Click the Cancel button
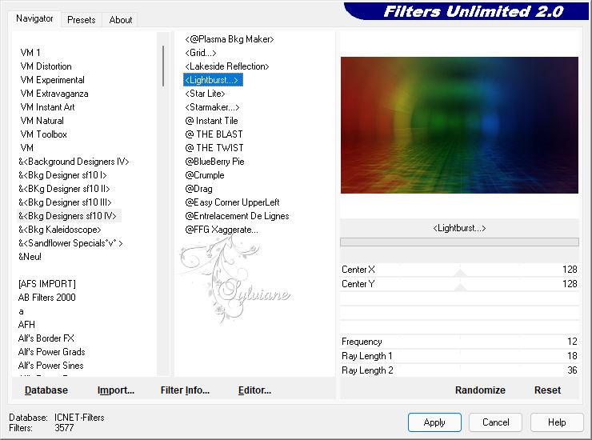This screenshot has width=592, height=440. point(495,422)
